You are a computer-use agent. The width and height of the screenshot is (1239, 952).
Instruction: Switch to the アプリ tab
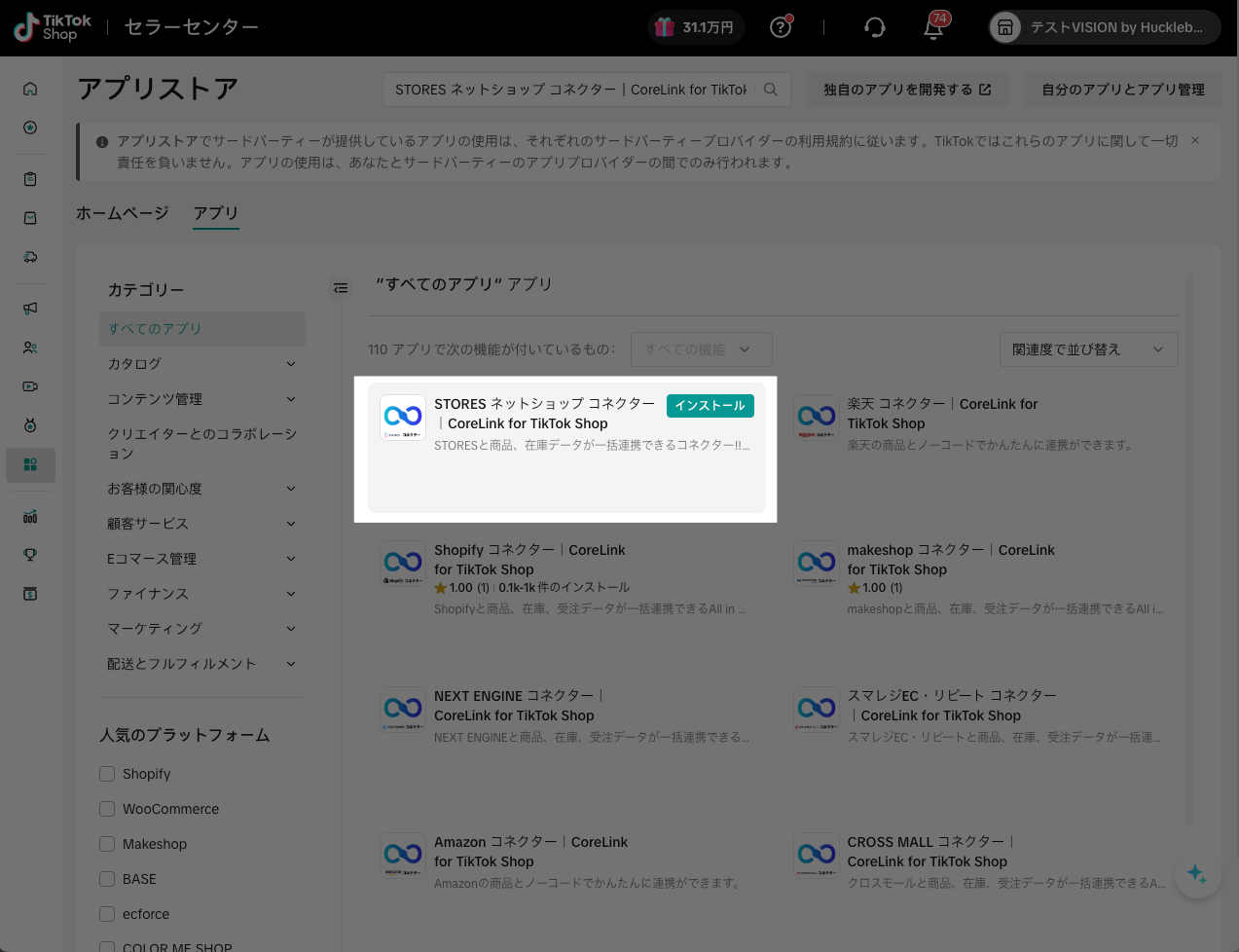[216, 213]
